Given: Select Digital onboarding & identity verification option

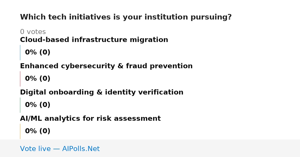Looking at the screenshot, I should (x=102, y=92).
